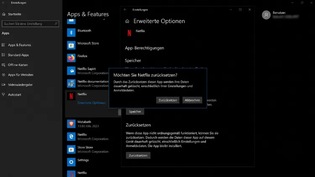Click the Firefox app icon

coord(71,58)
